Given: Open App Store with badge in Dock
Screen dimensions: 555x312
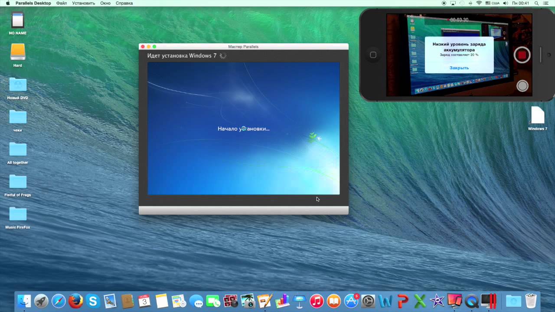Looking at the screenshot, I should coord(351,300).
